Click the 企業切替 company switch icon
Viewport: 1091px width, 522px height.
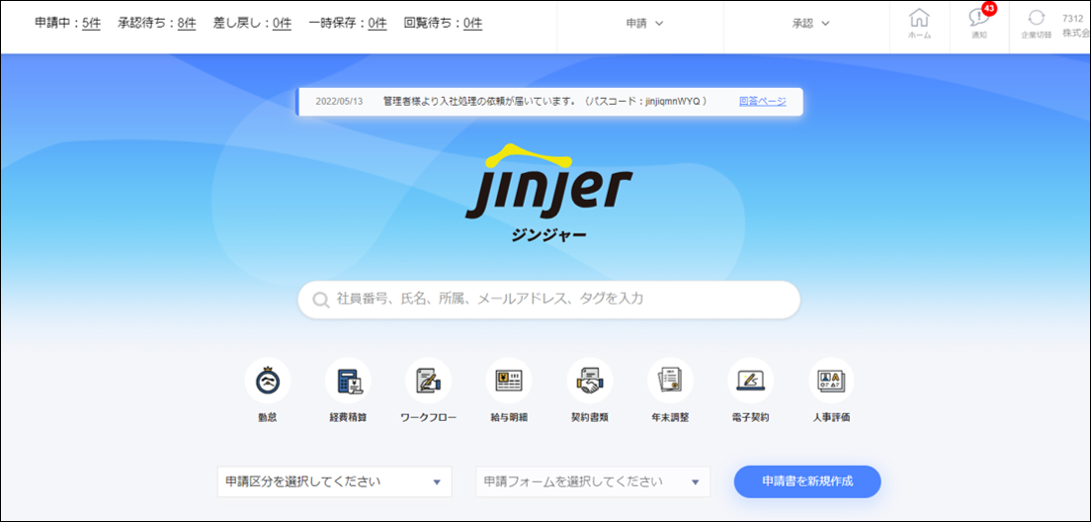pos(1036,24)
